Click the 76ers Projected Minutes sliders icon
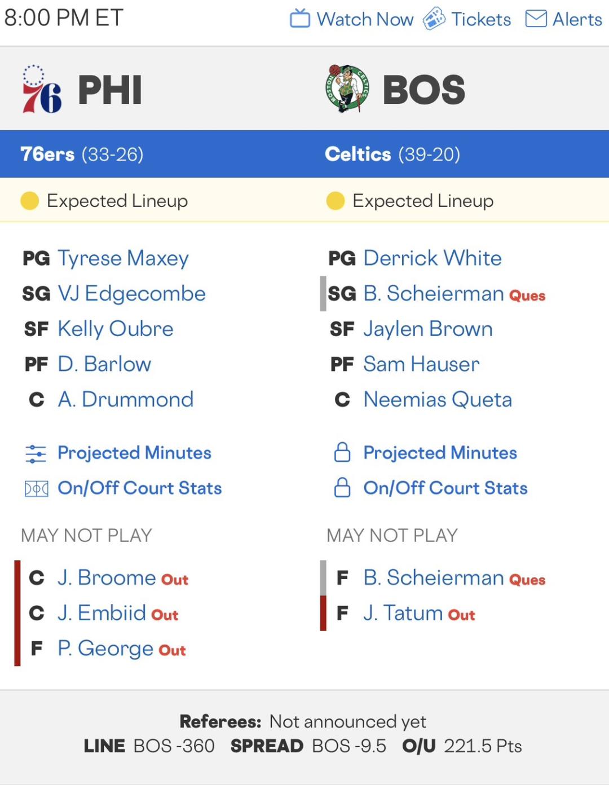This screenshot has height=785, width=609. (x=36, y=453)
